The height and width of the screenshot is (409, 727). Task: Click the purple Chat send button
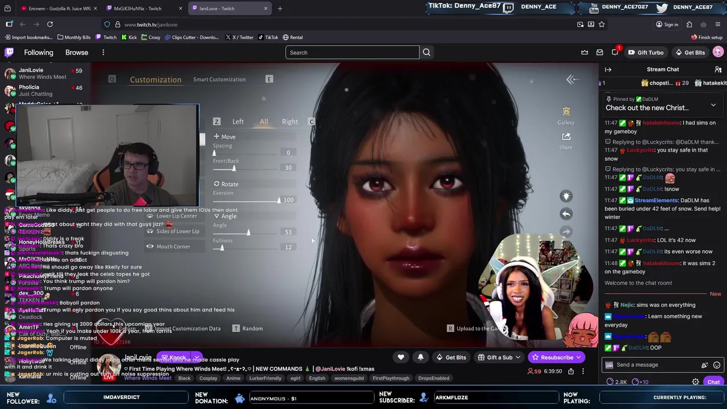pos(713,382)
